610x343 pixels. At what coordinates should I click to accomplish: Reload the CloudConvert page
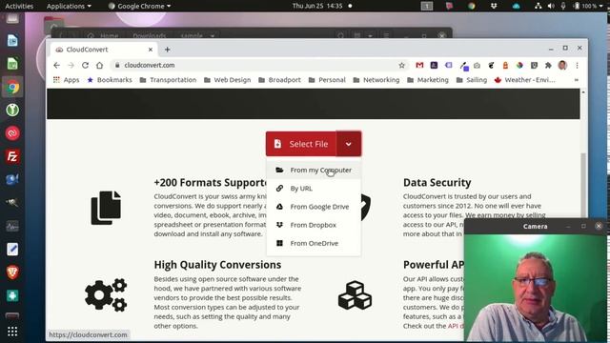(85, 66)
